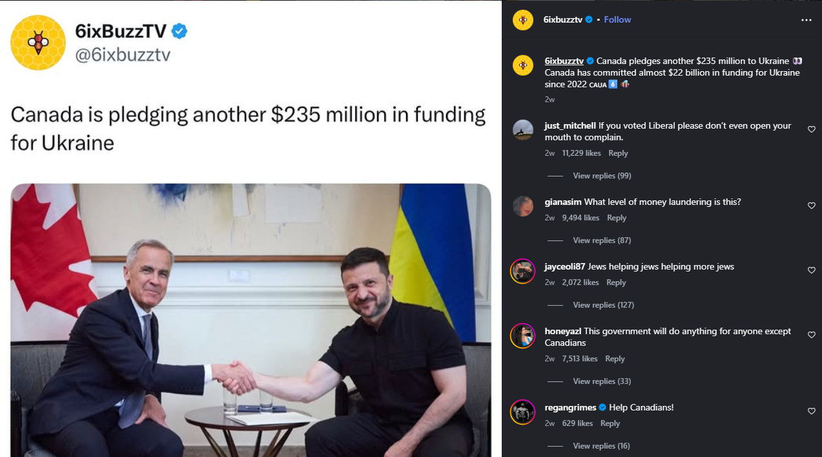Image resolution: width=822 pixels, height=457 pixels.
Task: Open the regangrimes username link
Action: tap(570, 407)
